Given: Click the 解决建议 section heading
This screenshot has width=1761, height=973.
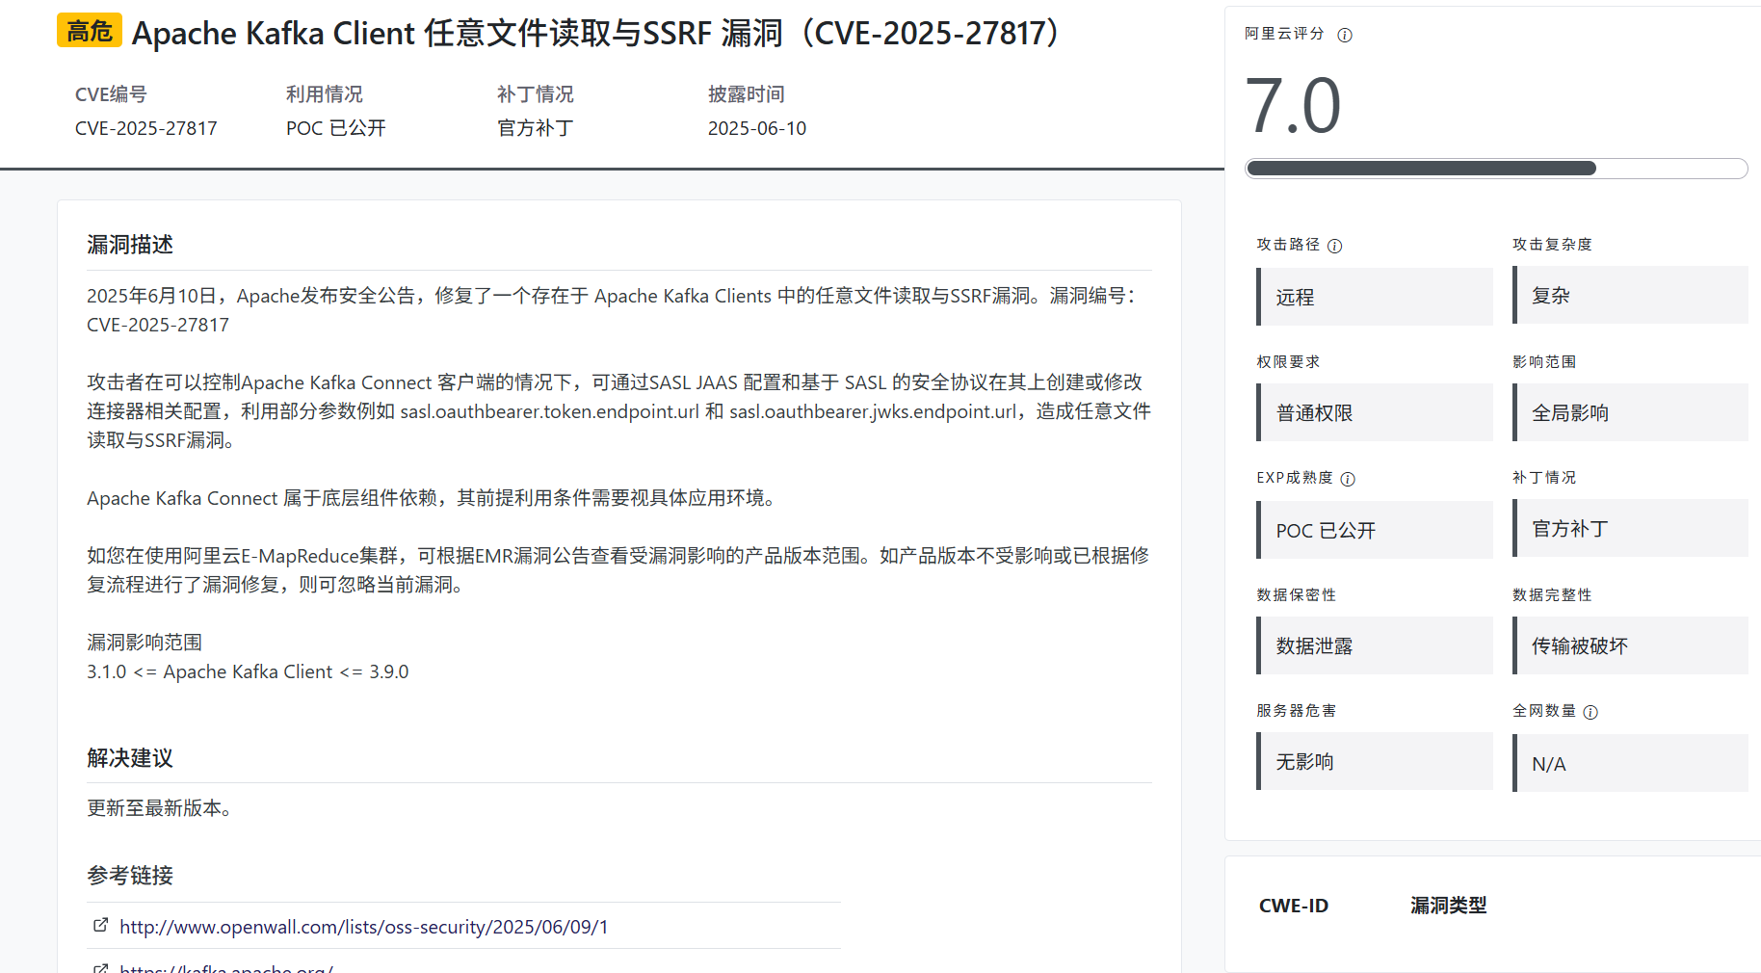Looking at the screenshot, I should (130, 758).
